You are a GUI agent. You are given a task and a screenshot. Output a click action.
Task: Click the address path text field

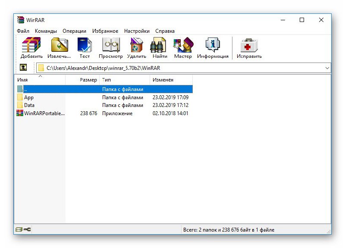[183, 68]
